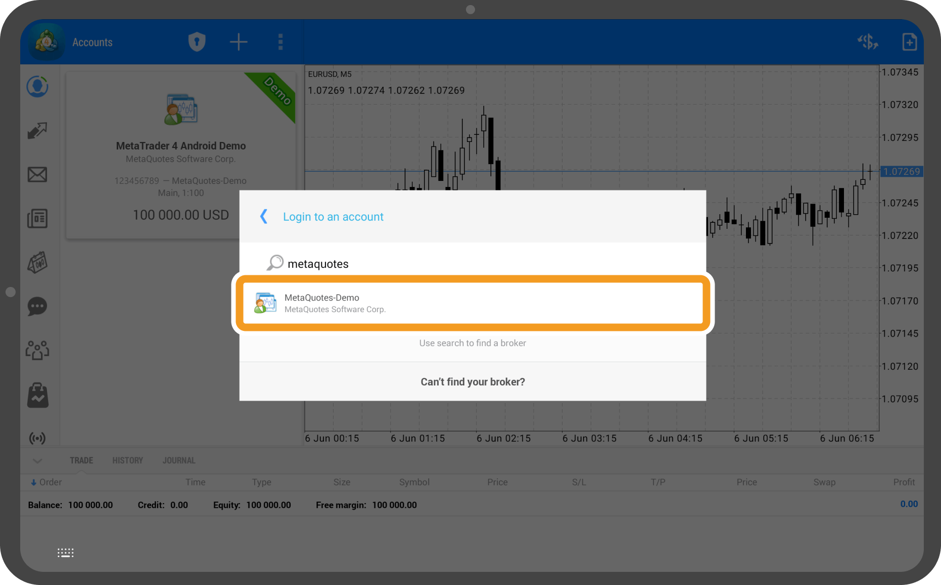
Task: Switch to the TRADE tab
Action: (x=81, y=460)
